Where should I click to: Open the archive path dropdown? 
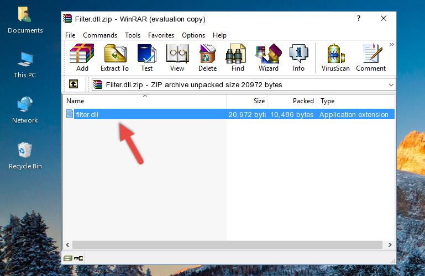[x=391, y=84]
